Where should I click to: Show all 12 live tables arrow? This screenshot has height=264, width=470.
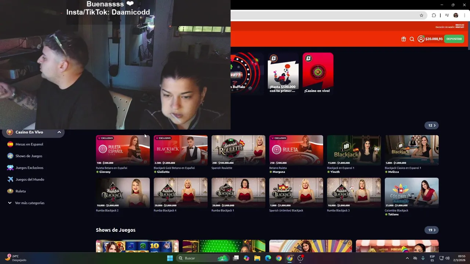point(432,125)
